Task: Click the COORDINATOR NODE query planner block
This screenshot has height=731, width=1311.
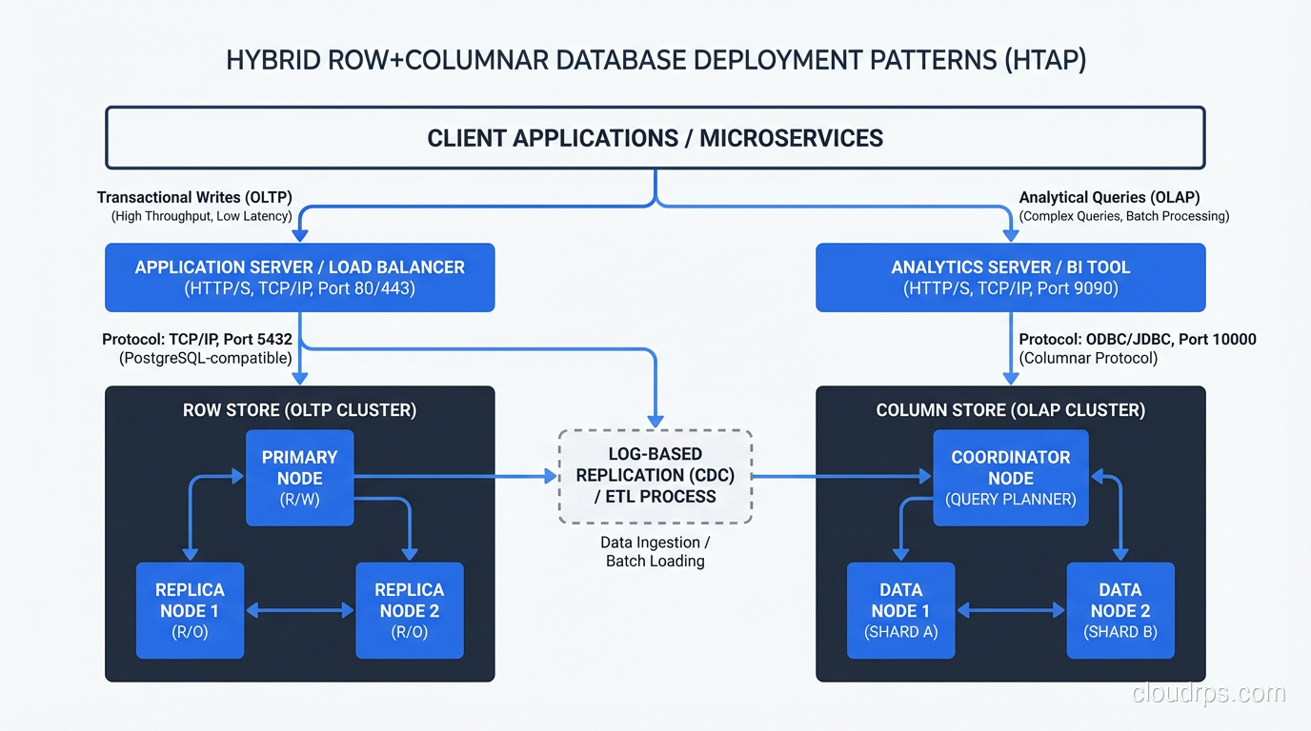Action: click(1011, 478)
